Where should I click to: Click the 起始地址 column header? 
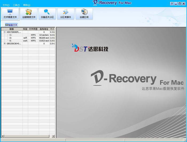point(44,29)
